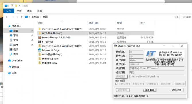Click the 退出程序 button
The image size is (192, 104).
click(x=176, y=90)
